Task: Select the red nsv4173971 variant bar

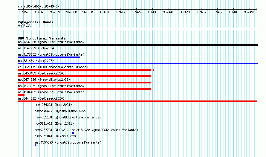Action: 84,89
